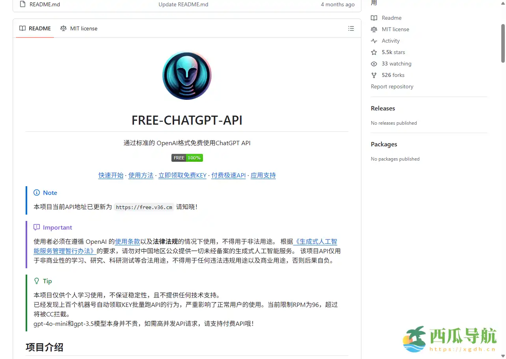Open the 使用条款 hyperlink
506x359 pixels.
[x=128, y=241]
